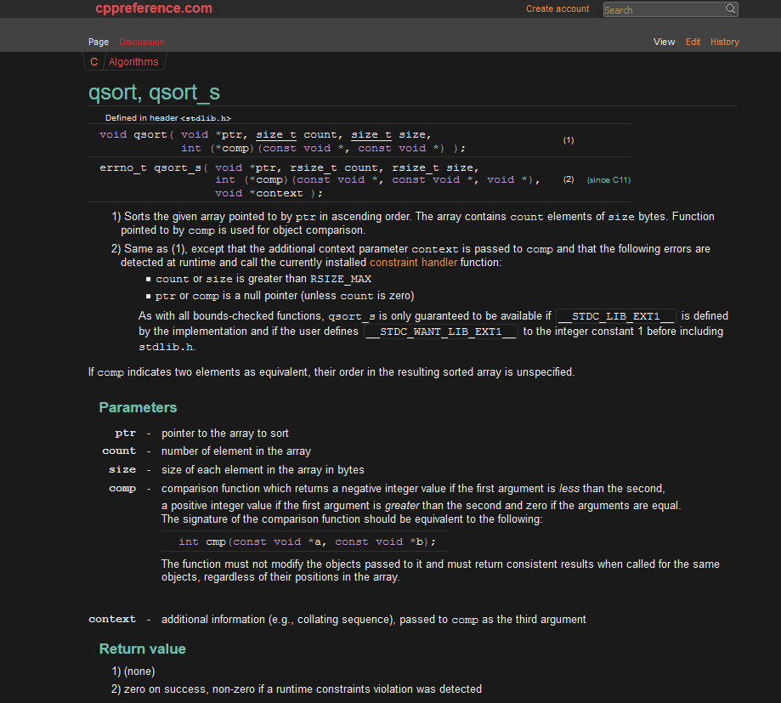Open the qsort function link in declaration
Image resolution: width=781 pixels, height=703 pixels.
click(x=150, y=133)
